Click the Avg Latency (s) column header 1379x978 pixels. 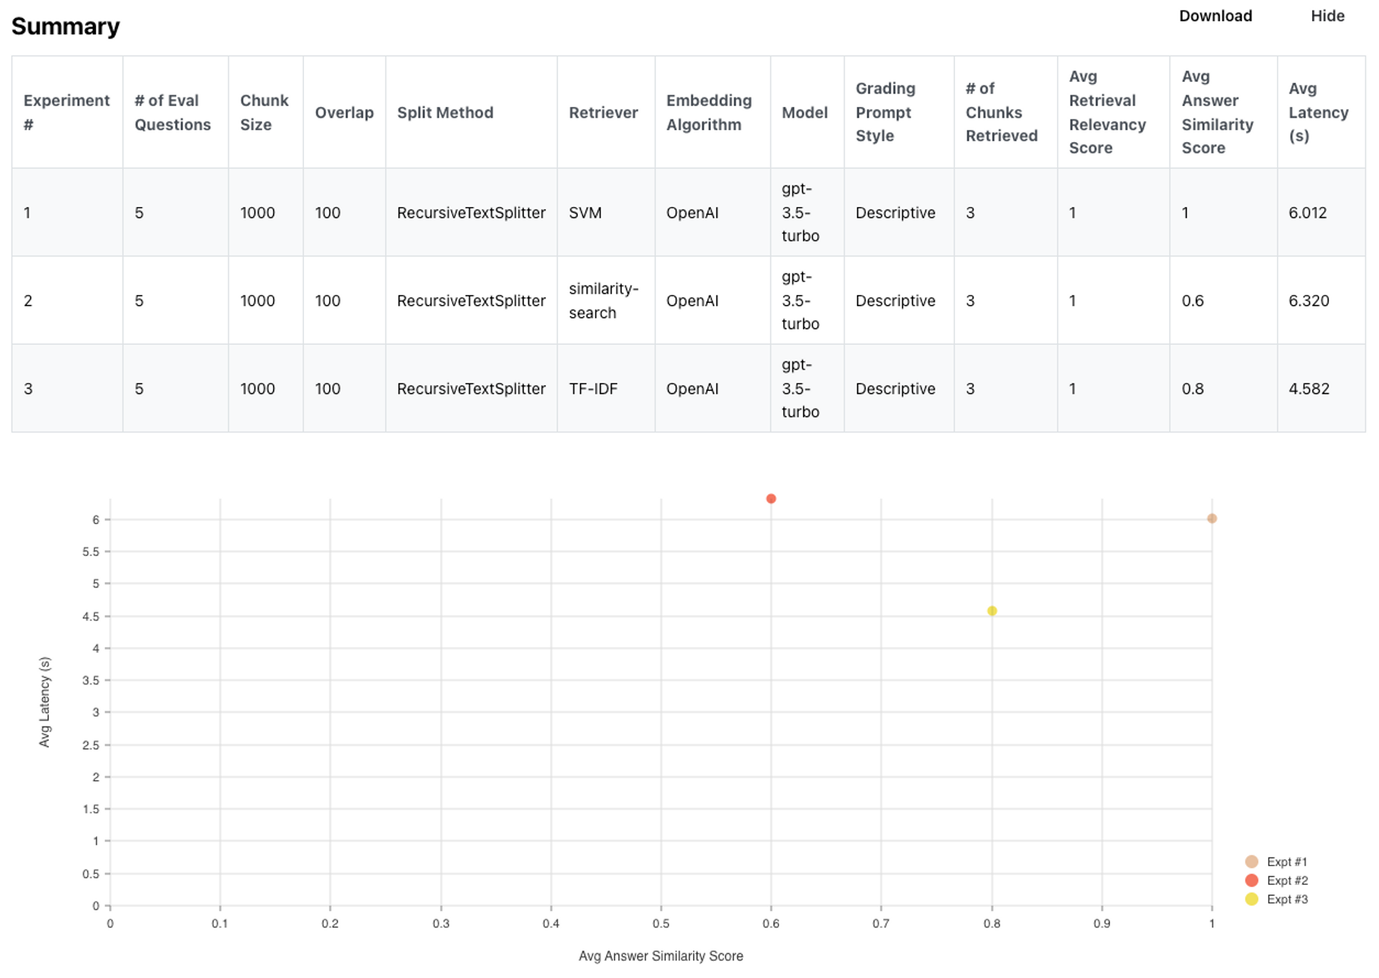[x=1318, y=112]
